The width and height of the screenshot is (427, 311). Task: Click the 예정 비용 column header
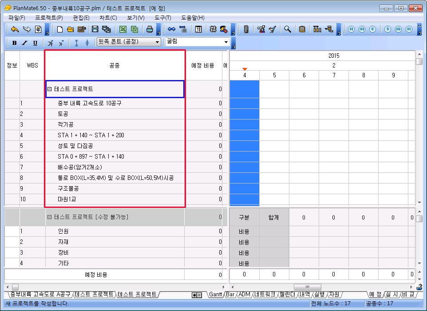click(x=202, y=66)
